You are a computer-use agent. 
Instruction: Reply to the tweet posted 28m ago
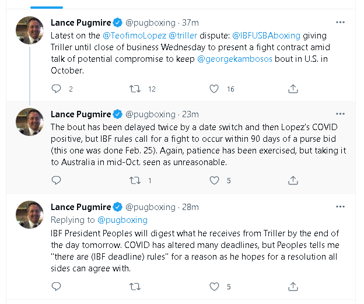pos(57,286)
